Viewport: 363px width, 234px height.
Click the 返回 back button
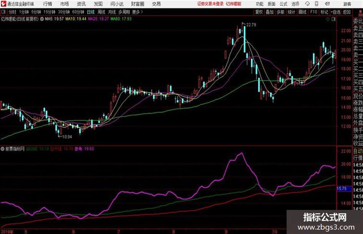point(346,12)
